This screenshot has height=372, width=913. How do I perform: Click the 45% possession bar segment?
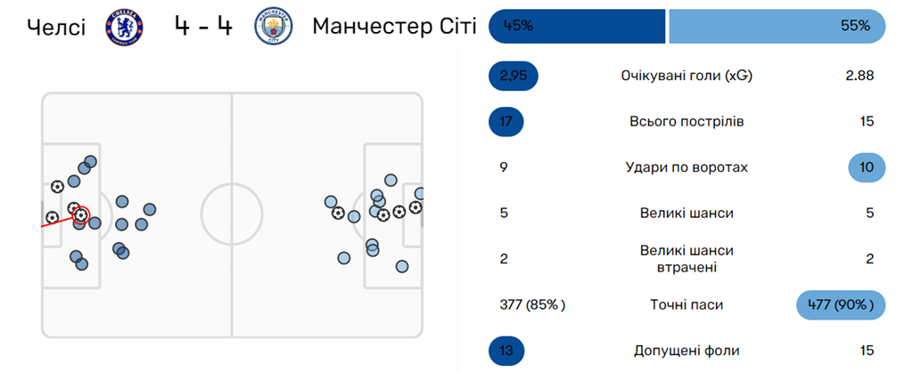tap(577, 26)
